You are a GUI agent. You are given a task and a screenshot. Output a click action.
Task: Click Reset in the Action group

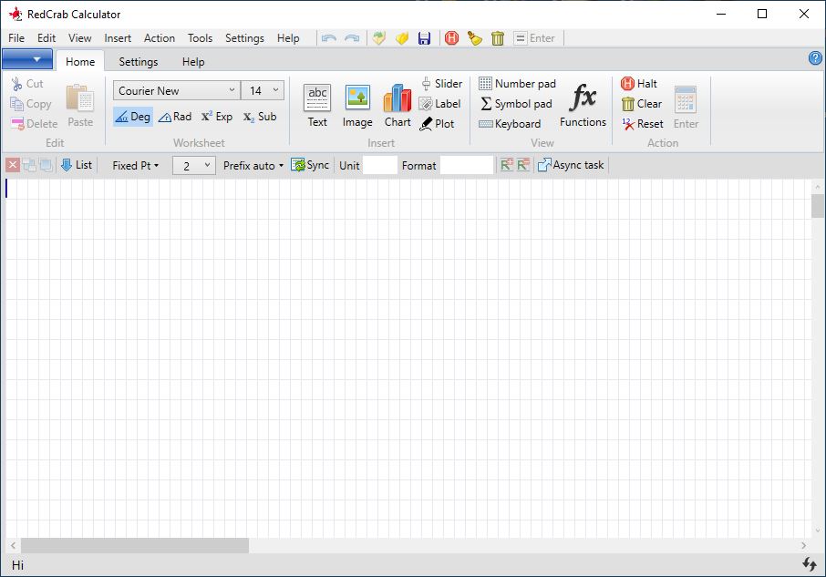[x=643, y=124]
